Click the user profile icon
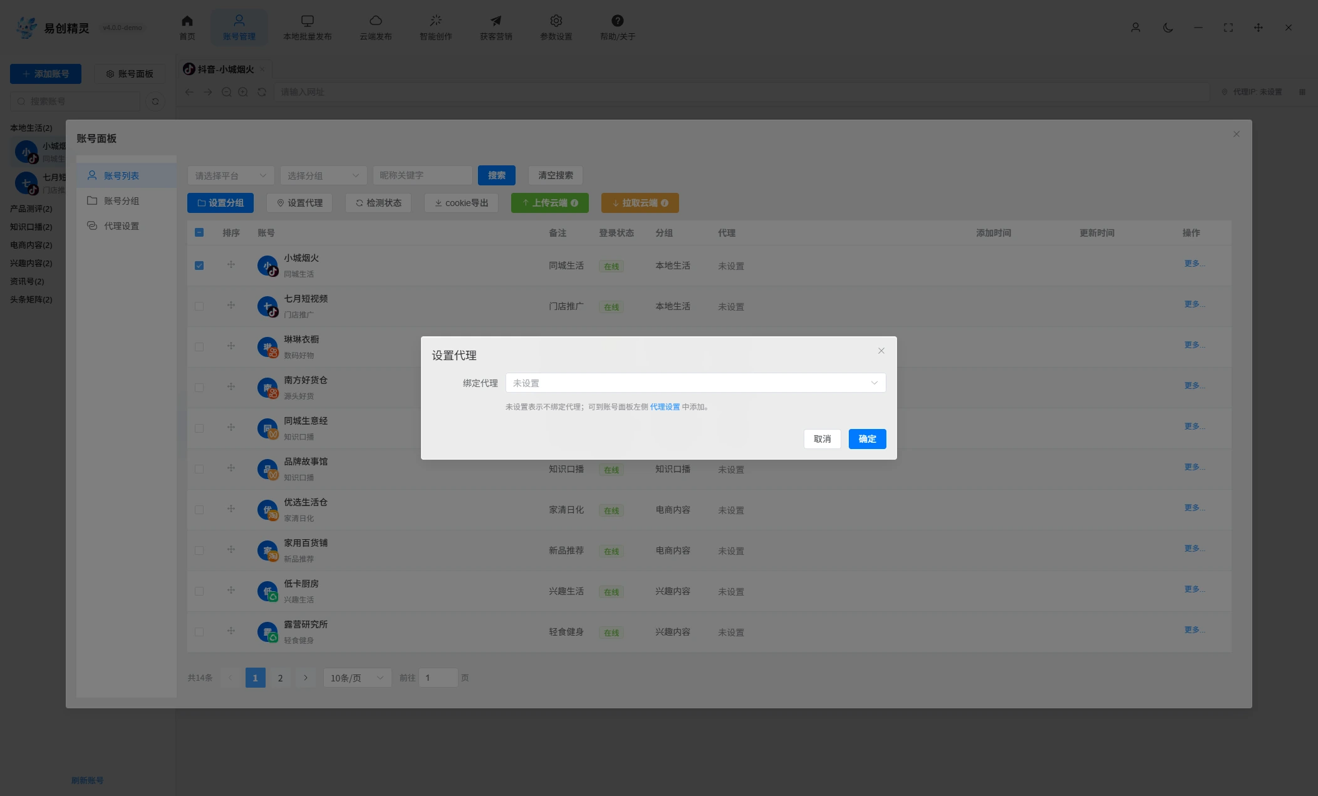Image resolution: width=1318 pixels, height=796 pixels. 1135,28
